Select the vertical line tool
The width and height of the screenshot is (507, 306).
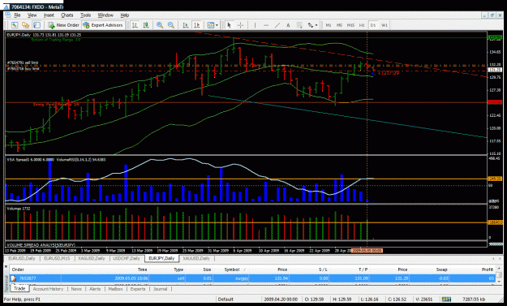(x=255, y=25)
